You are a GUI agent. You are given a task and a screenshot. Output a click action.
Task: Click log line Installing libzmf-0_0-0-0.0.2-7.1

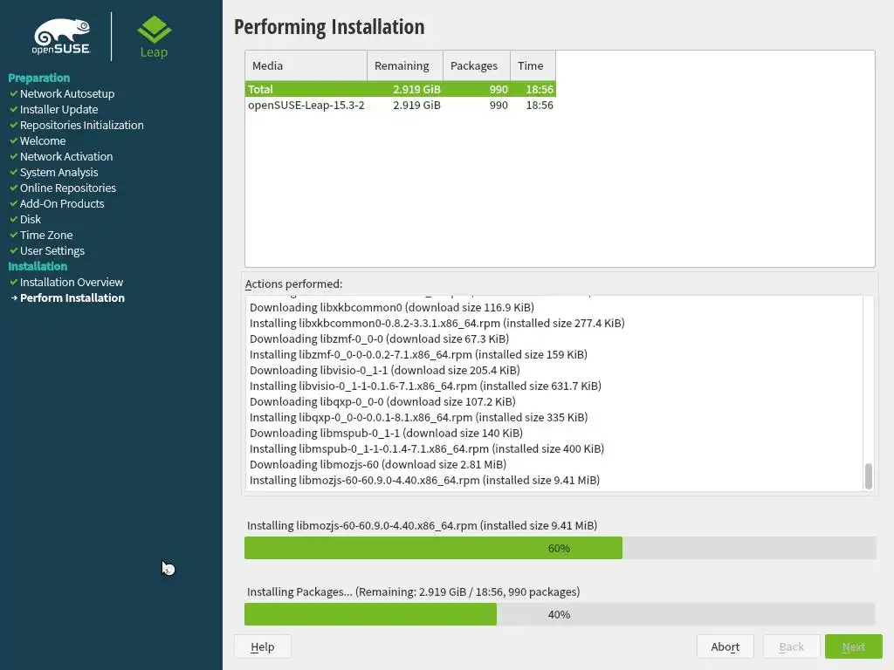pos(418,354)
